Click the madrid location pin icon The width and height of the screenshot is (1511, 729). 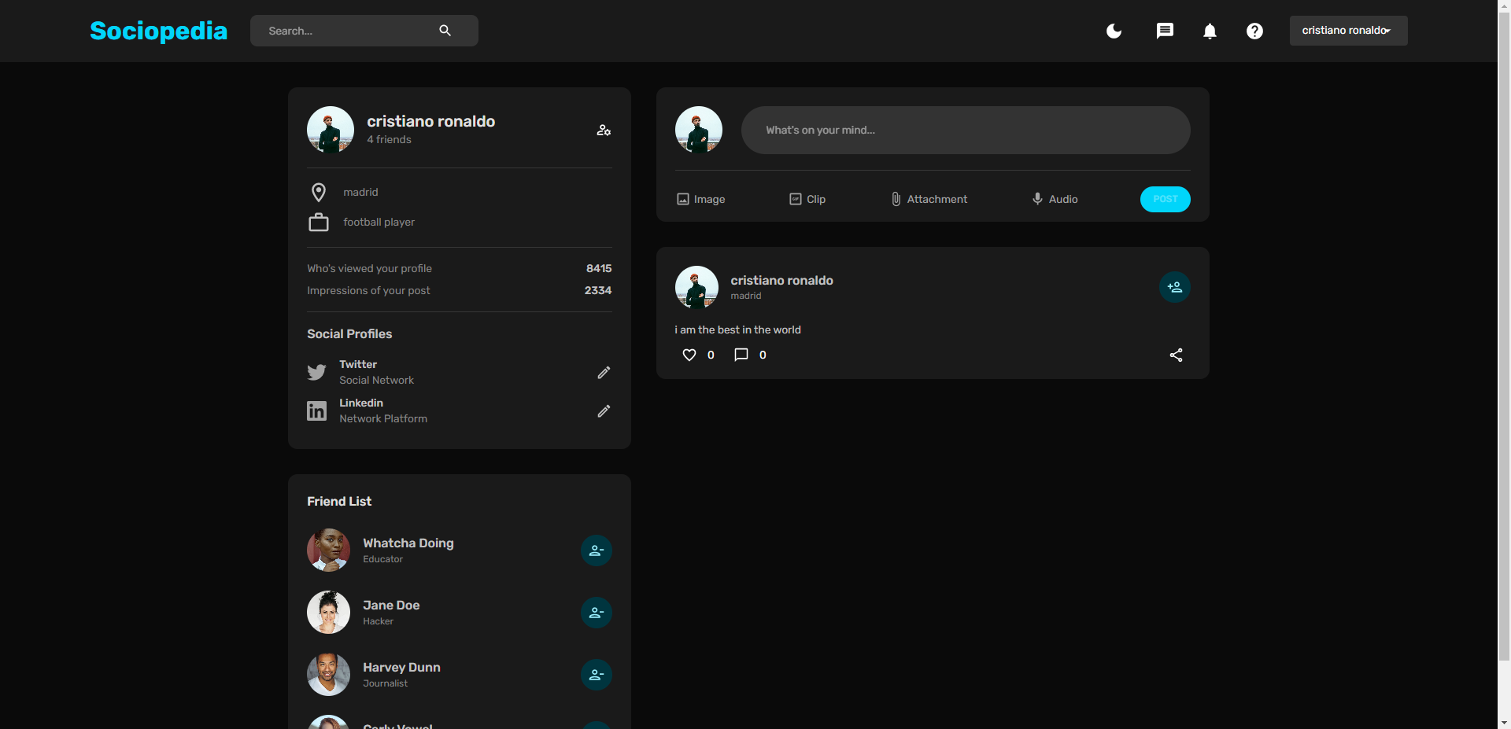(x=319, y=192)
